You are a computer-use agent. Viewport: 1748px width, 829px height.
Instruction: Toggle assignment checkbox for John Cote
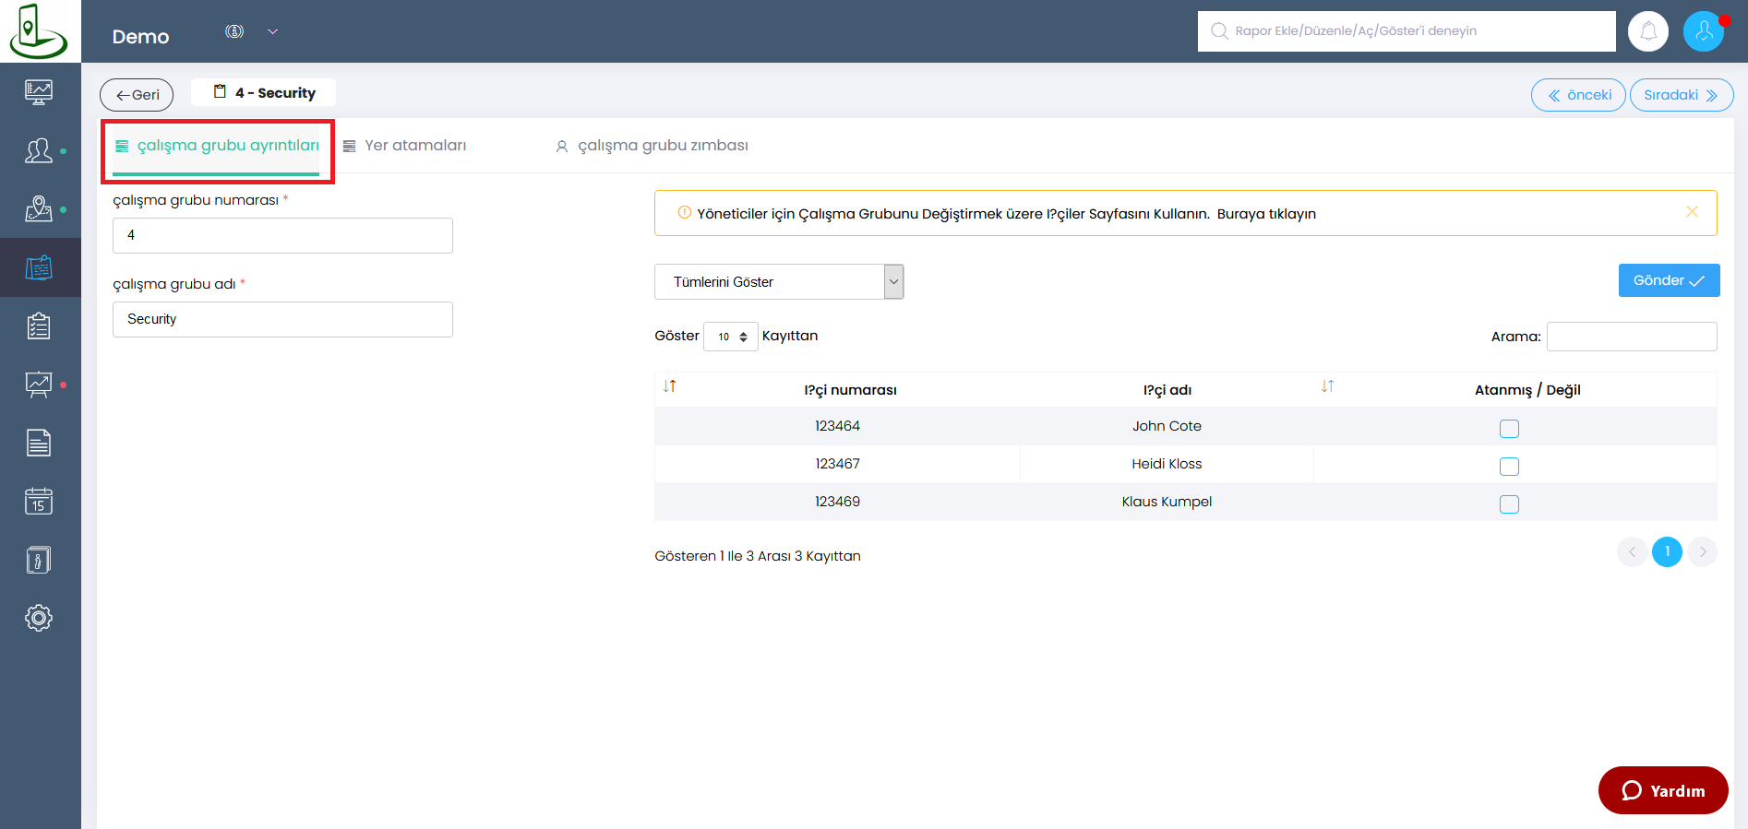(1509, 428)
